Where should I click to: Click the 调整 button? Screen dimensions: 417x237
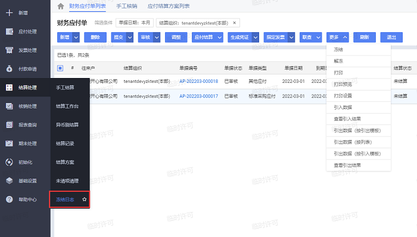[x=176, y=38]
